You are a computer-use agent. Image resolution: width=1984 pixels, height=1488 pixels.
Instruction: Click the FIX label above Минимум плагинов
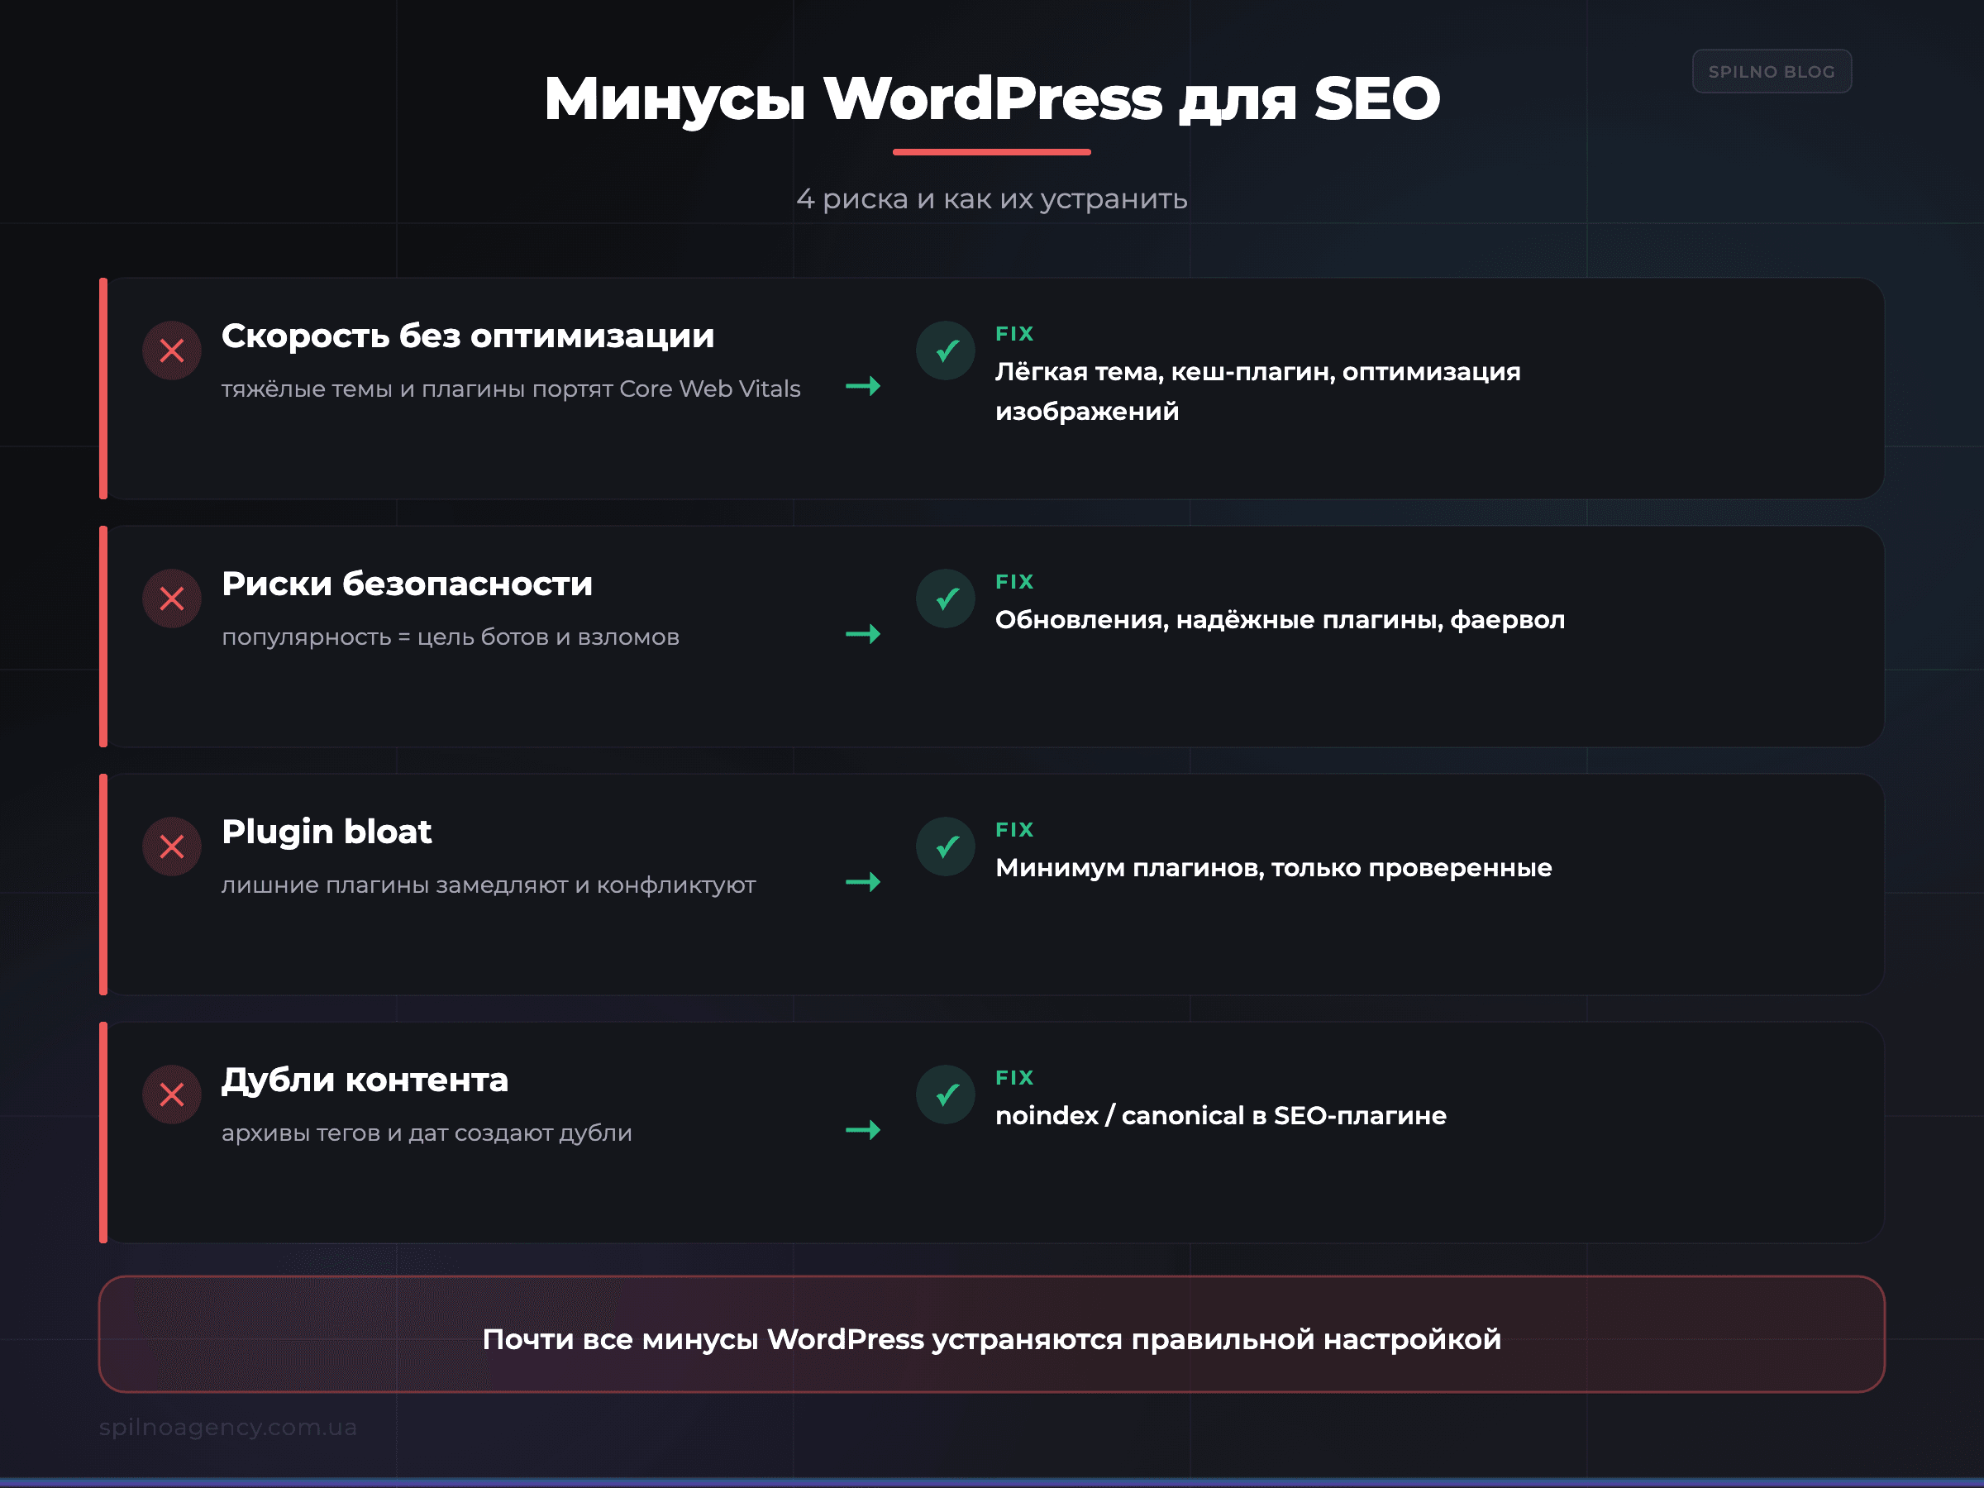click(1014, 831)
